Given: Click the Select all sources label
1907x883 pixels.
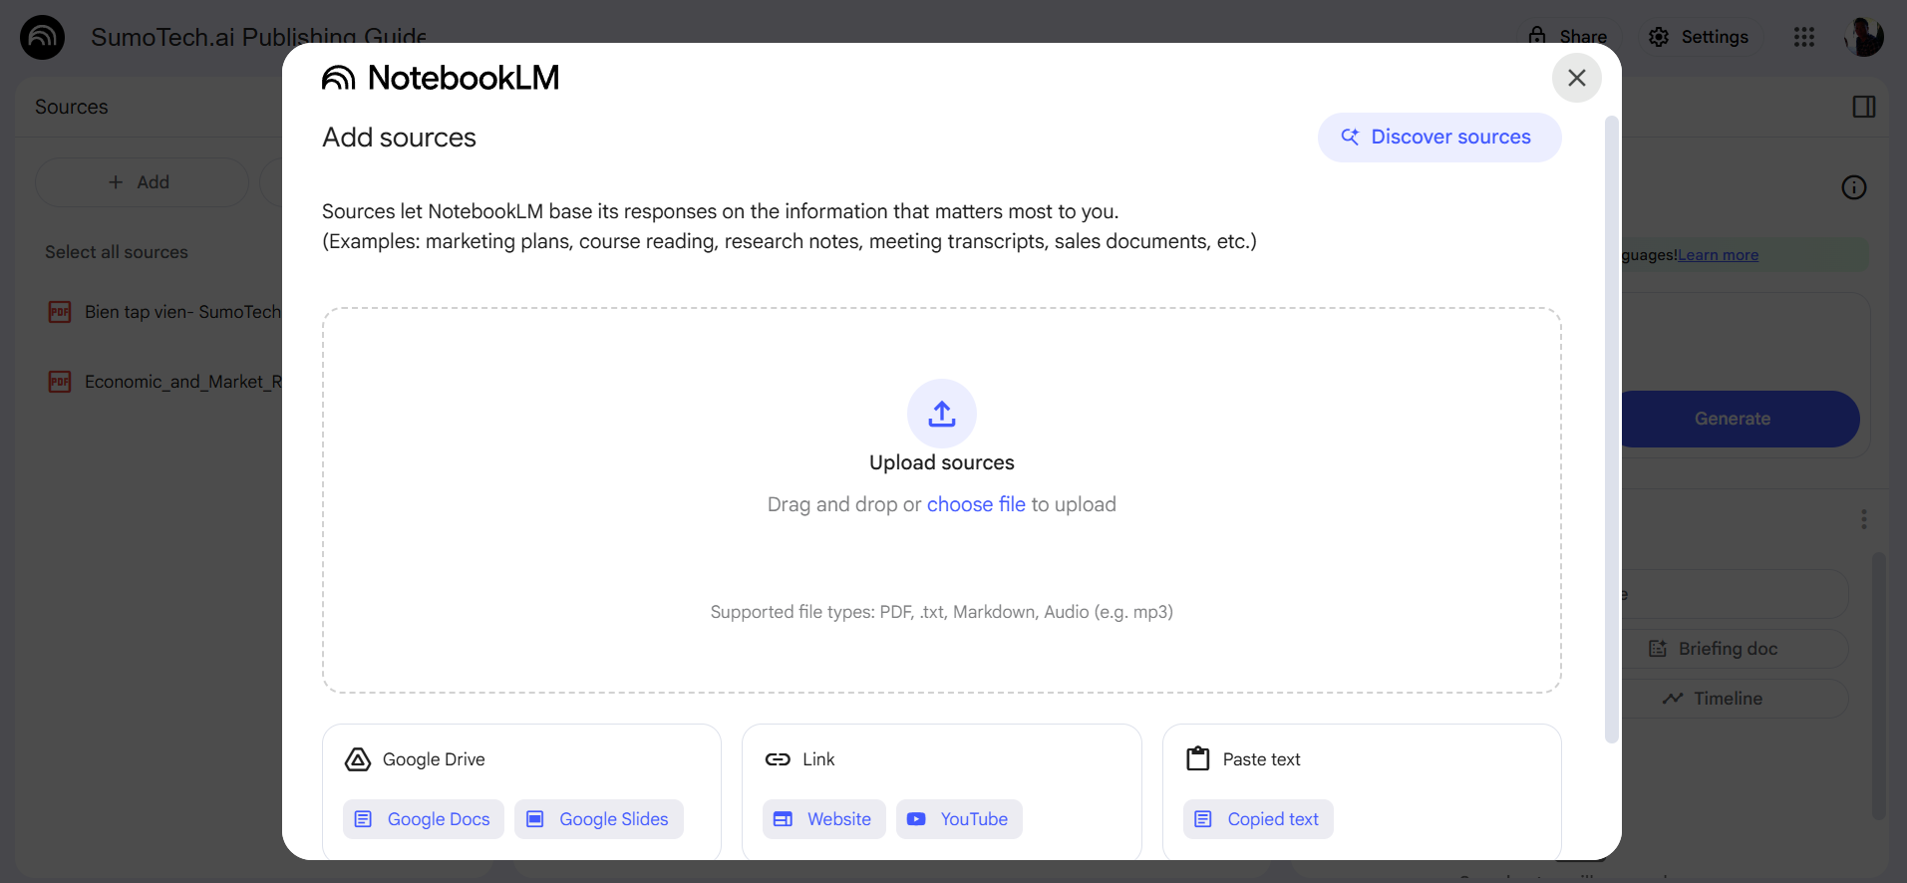Looking at the screenshot, I should (117, 252).
